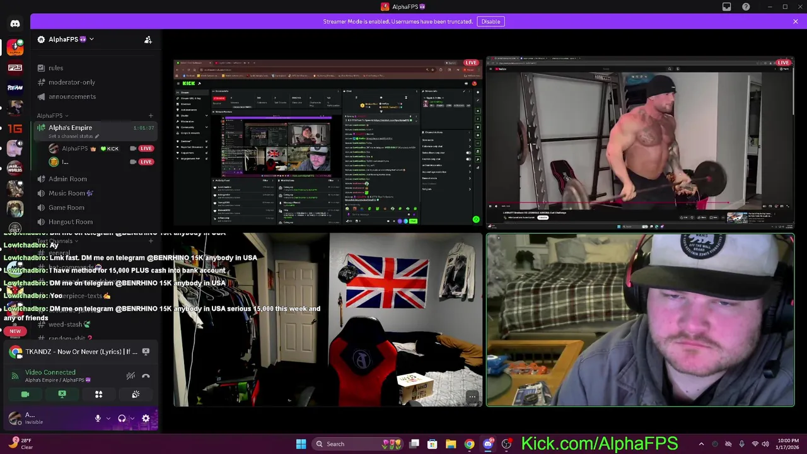Screen dimensions: 807x454
Task: Open Windows Start menu
Action: pyautogui.click(x=301, y=444)
